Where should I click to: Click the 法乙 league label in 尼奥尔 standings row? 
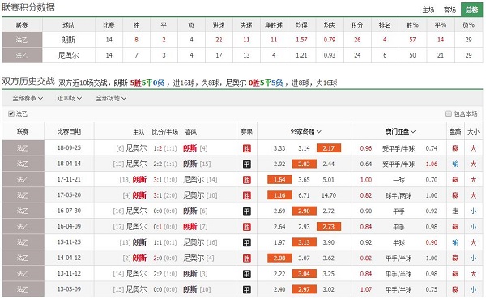tap(23, 55)
